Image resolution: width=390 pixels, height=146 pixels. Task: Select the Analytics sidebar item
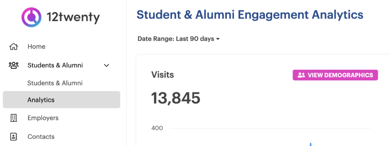(61, 100)
